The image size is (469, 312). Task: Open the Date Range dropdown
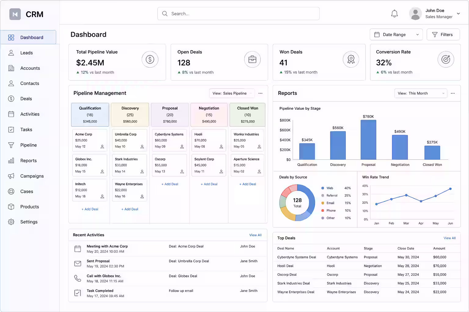coord(396,34)
